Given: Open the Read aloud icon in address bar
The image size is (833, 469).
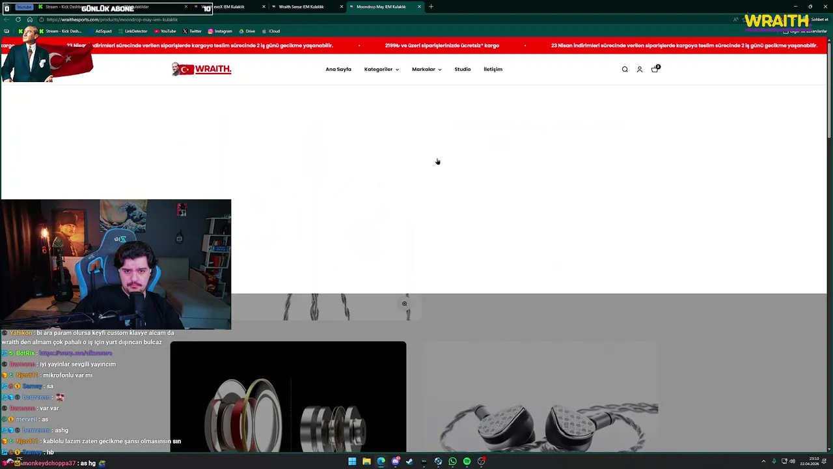Looking at the screenshot, I should [x=736, y=20].
